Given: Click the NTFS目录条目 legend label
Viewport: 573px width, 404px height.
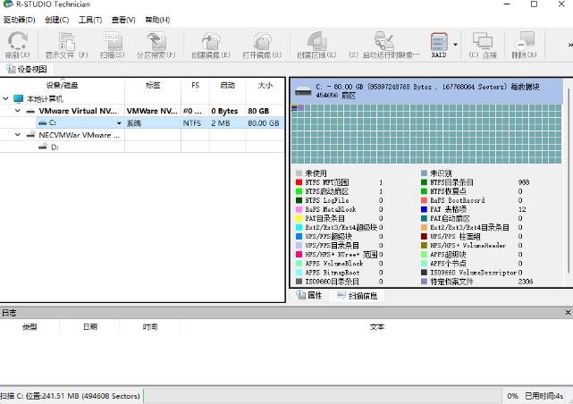Looking at the screenshot, I should (x=451, y=182).
